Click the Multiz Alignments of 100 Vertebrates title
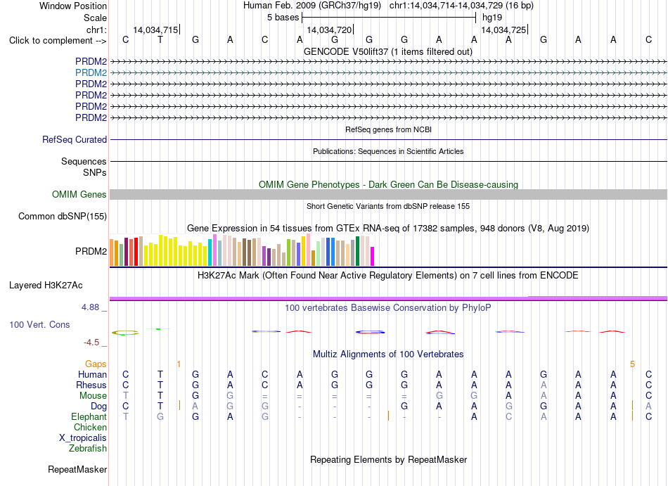The image size is (668, 486). coord(388,354)
